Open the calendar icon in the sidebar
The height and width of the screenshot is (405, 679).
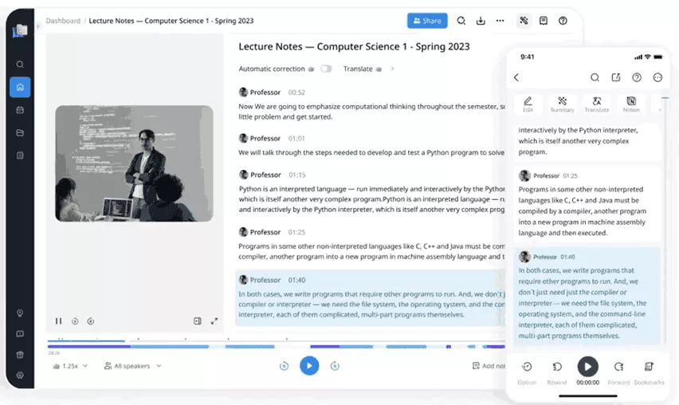click(20, 110)
